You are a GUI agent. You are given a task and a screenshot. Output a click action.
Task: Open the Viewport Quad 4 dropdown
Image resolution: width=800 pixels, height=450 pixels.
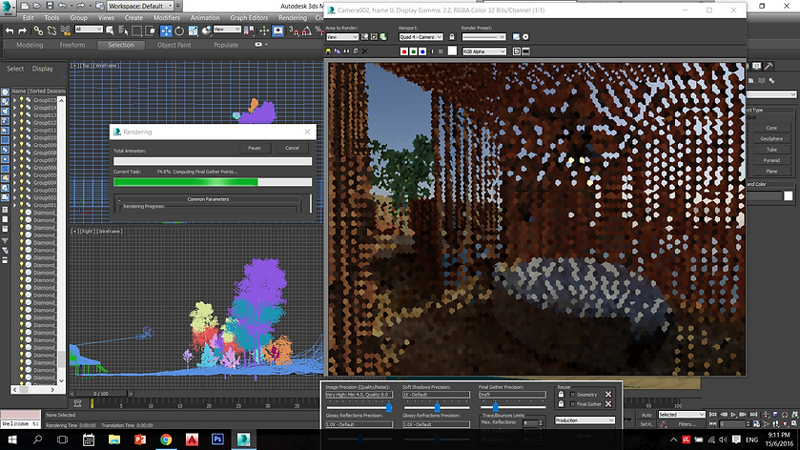click(x=421, y=37)
